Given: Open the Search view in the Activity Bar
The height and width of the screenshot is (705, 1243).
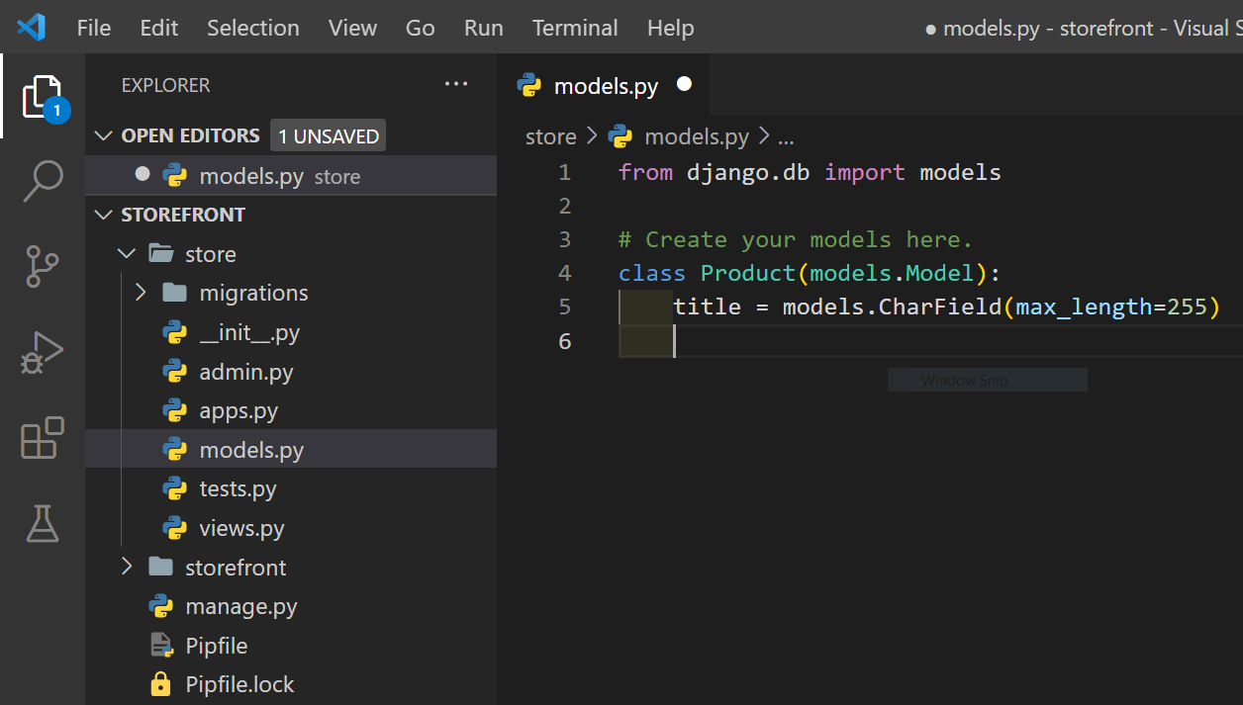Looking at the screenshot, I should [x=42, y=180].
